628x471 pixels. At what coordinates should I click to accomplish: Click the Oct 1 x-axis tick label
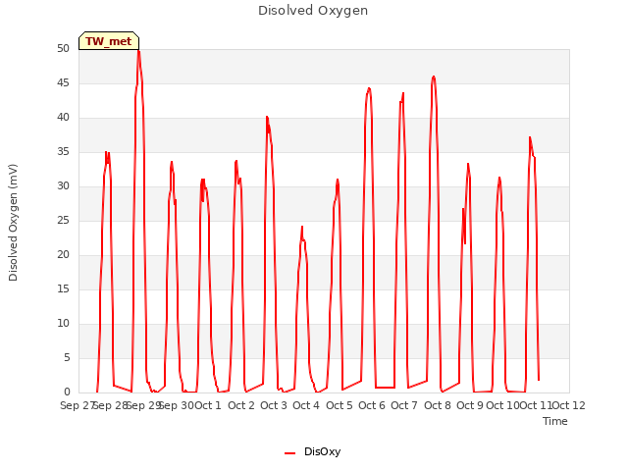(208, 405)
